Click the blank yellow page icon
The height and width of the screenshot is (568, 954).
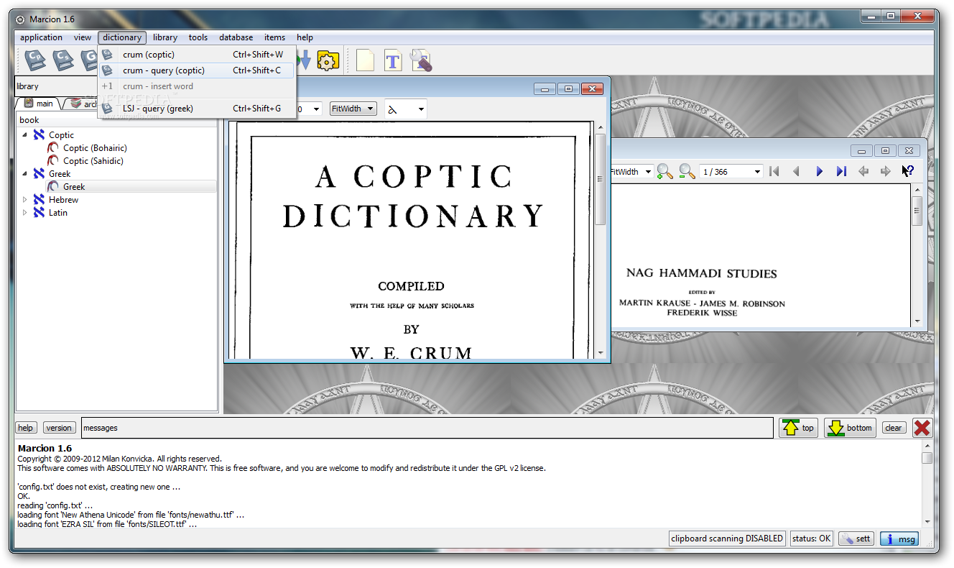365,60
